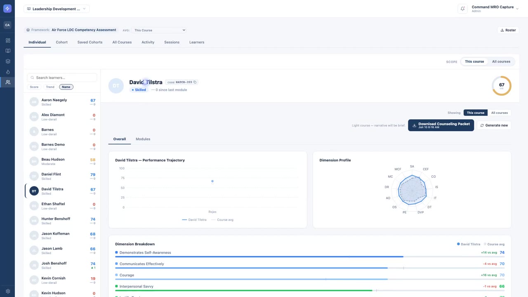This screenshot has width=528, height=297.
Task: Sort learners by Trend
Action: (50, 87)
